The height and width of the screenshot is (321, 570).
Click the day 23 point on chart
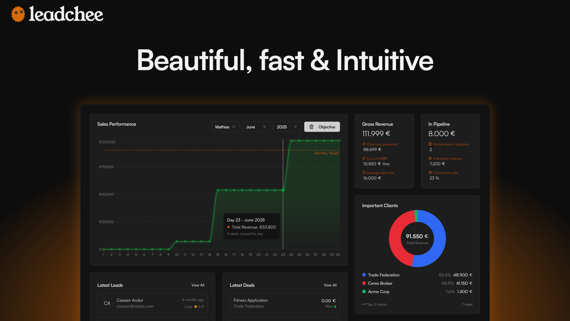tap(283, 190)
